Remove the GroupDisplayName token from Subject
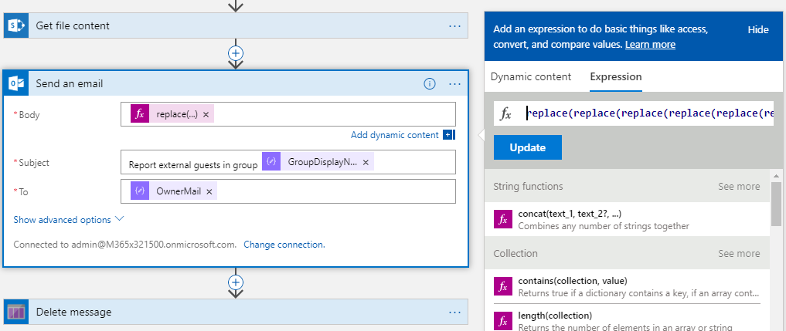This screenshot has width=786, height=331. (x=366, y=163)
